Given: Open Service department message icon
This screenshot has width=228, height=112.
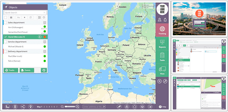Looking at the screenshot, I should 45,42.
